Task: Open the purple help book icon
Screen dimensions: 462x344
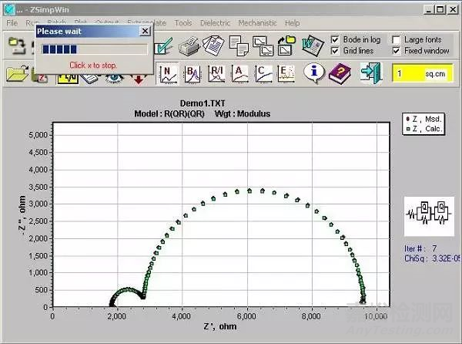Action: coord(338,73)
